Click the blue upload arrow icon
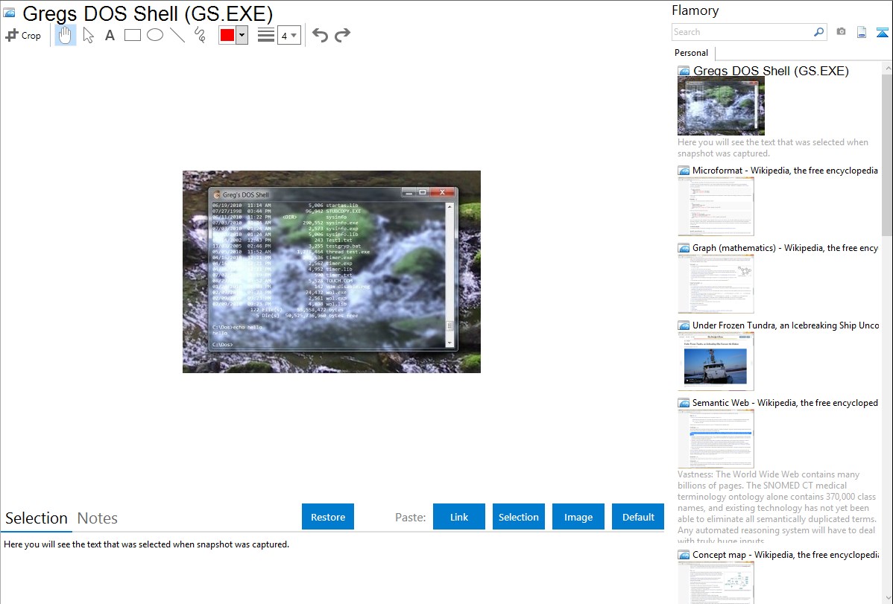The height and width of the screenshot is (604, 893). tap(882, 32)
